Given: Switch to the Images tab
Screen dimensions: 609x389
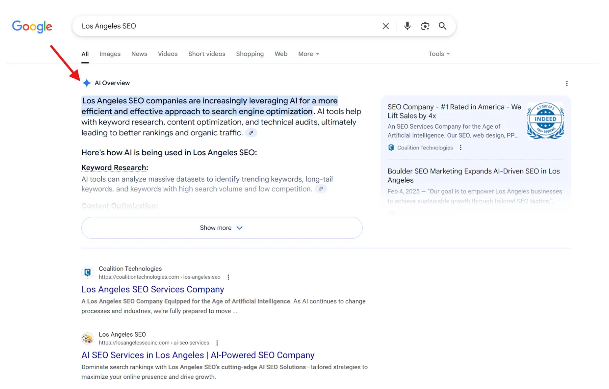Looking at the screenshot, I should coord(110,54).
